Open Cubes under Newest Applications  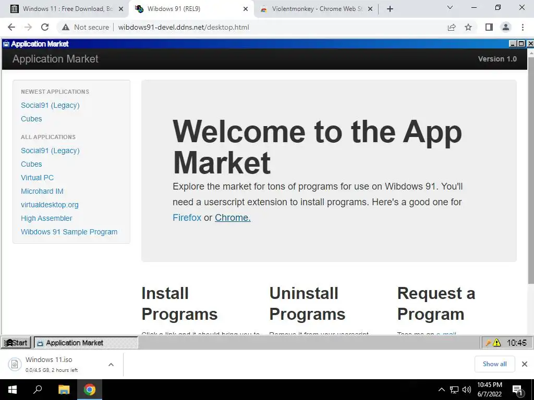[31, 119]
